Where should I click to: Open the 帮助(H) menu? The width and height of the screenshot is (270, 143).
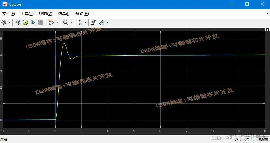pos(82,14)
